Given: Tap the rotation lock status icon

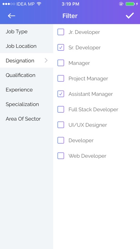Looking at the screenshot, I should 121,4.
